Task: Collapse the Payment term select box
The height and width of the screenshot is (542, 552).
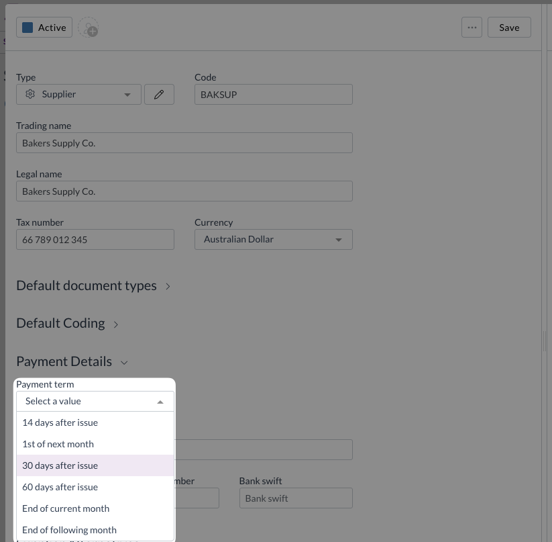Action: [95, 401]
